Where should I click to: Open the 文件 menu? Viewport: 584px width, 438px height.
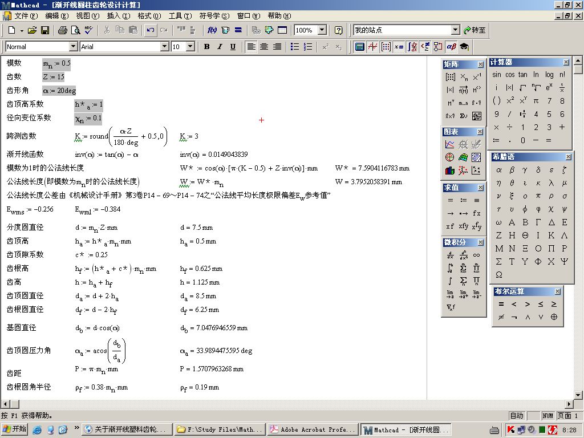(x=26, y=16)
